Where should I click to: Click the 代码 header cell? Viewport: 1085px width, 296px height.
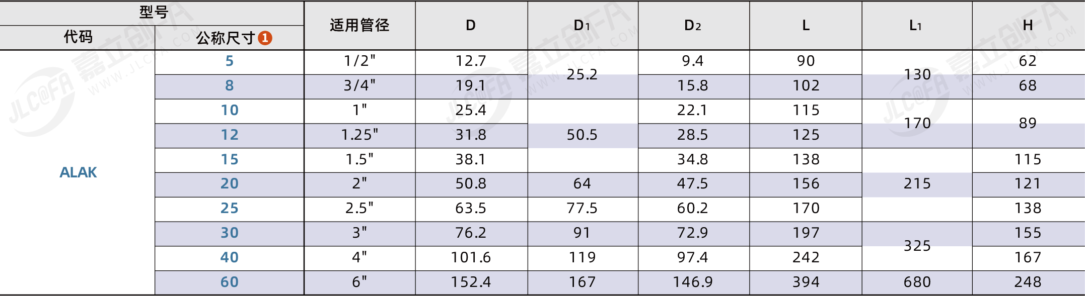pos(78,37)
